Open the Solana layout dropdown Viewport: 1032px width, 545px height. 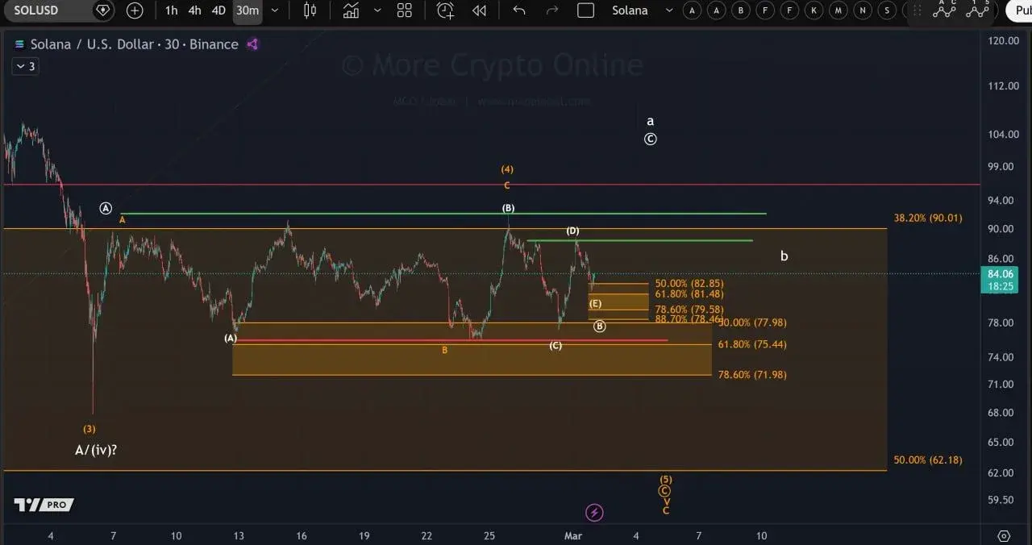point(669,10)
